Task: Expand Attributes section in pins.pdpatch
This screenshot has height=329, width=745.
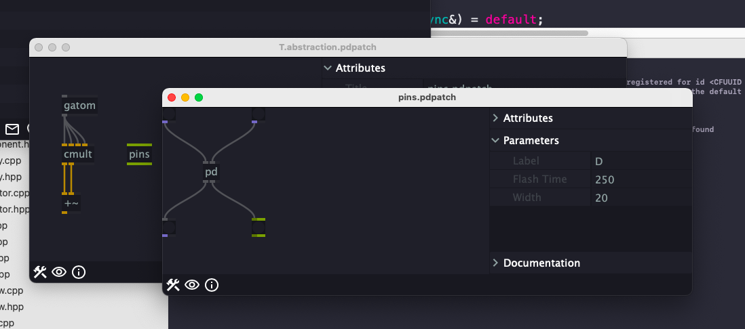Action: 590,118
